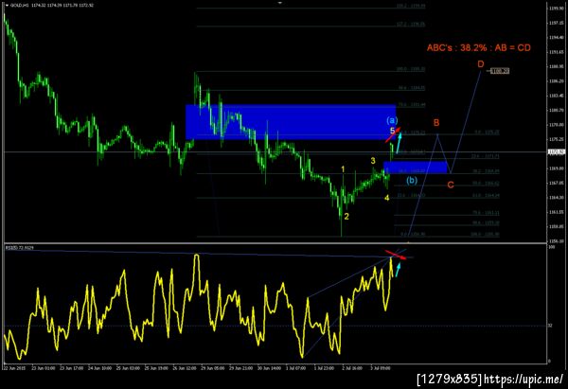Select the "ABC's : 38.2% : AB = CD" annotation
This screenshot has height=389, width=568.
pyautogui.click(x=478, y=48)
